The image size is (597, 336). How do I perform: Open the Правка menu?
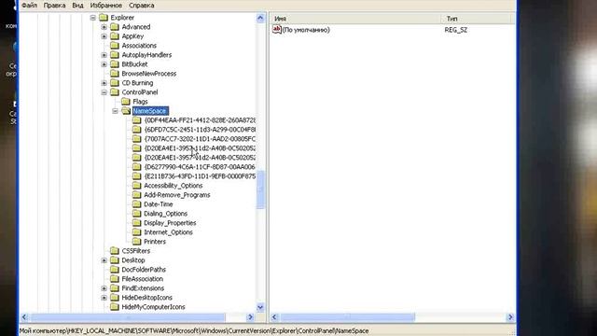point(54,6)
